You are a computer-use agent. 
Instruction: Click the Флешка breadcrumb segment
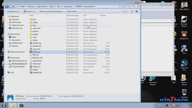[31, 7]
